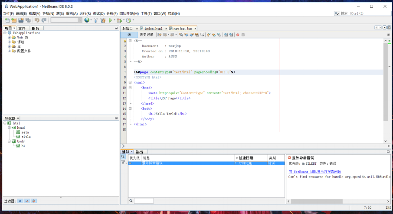This screenshot has height=214, width=393.
Task: Toggle first navigator filter button
Action: pyautogui.click(x=20, y=201)
